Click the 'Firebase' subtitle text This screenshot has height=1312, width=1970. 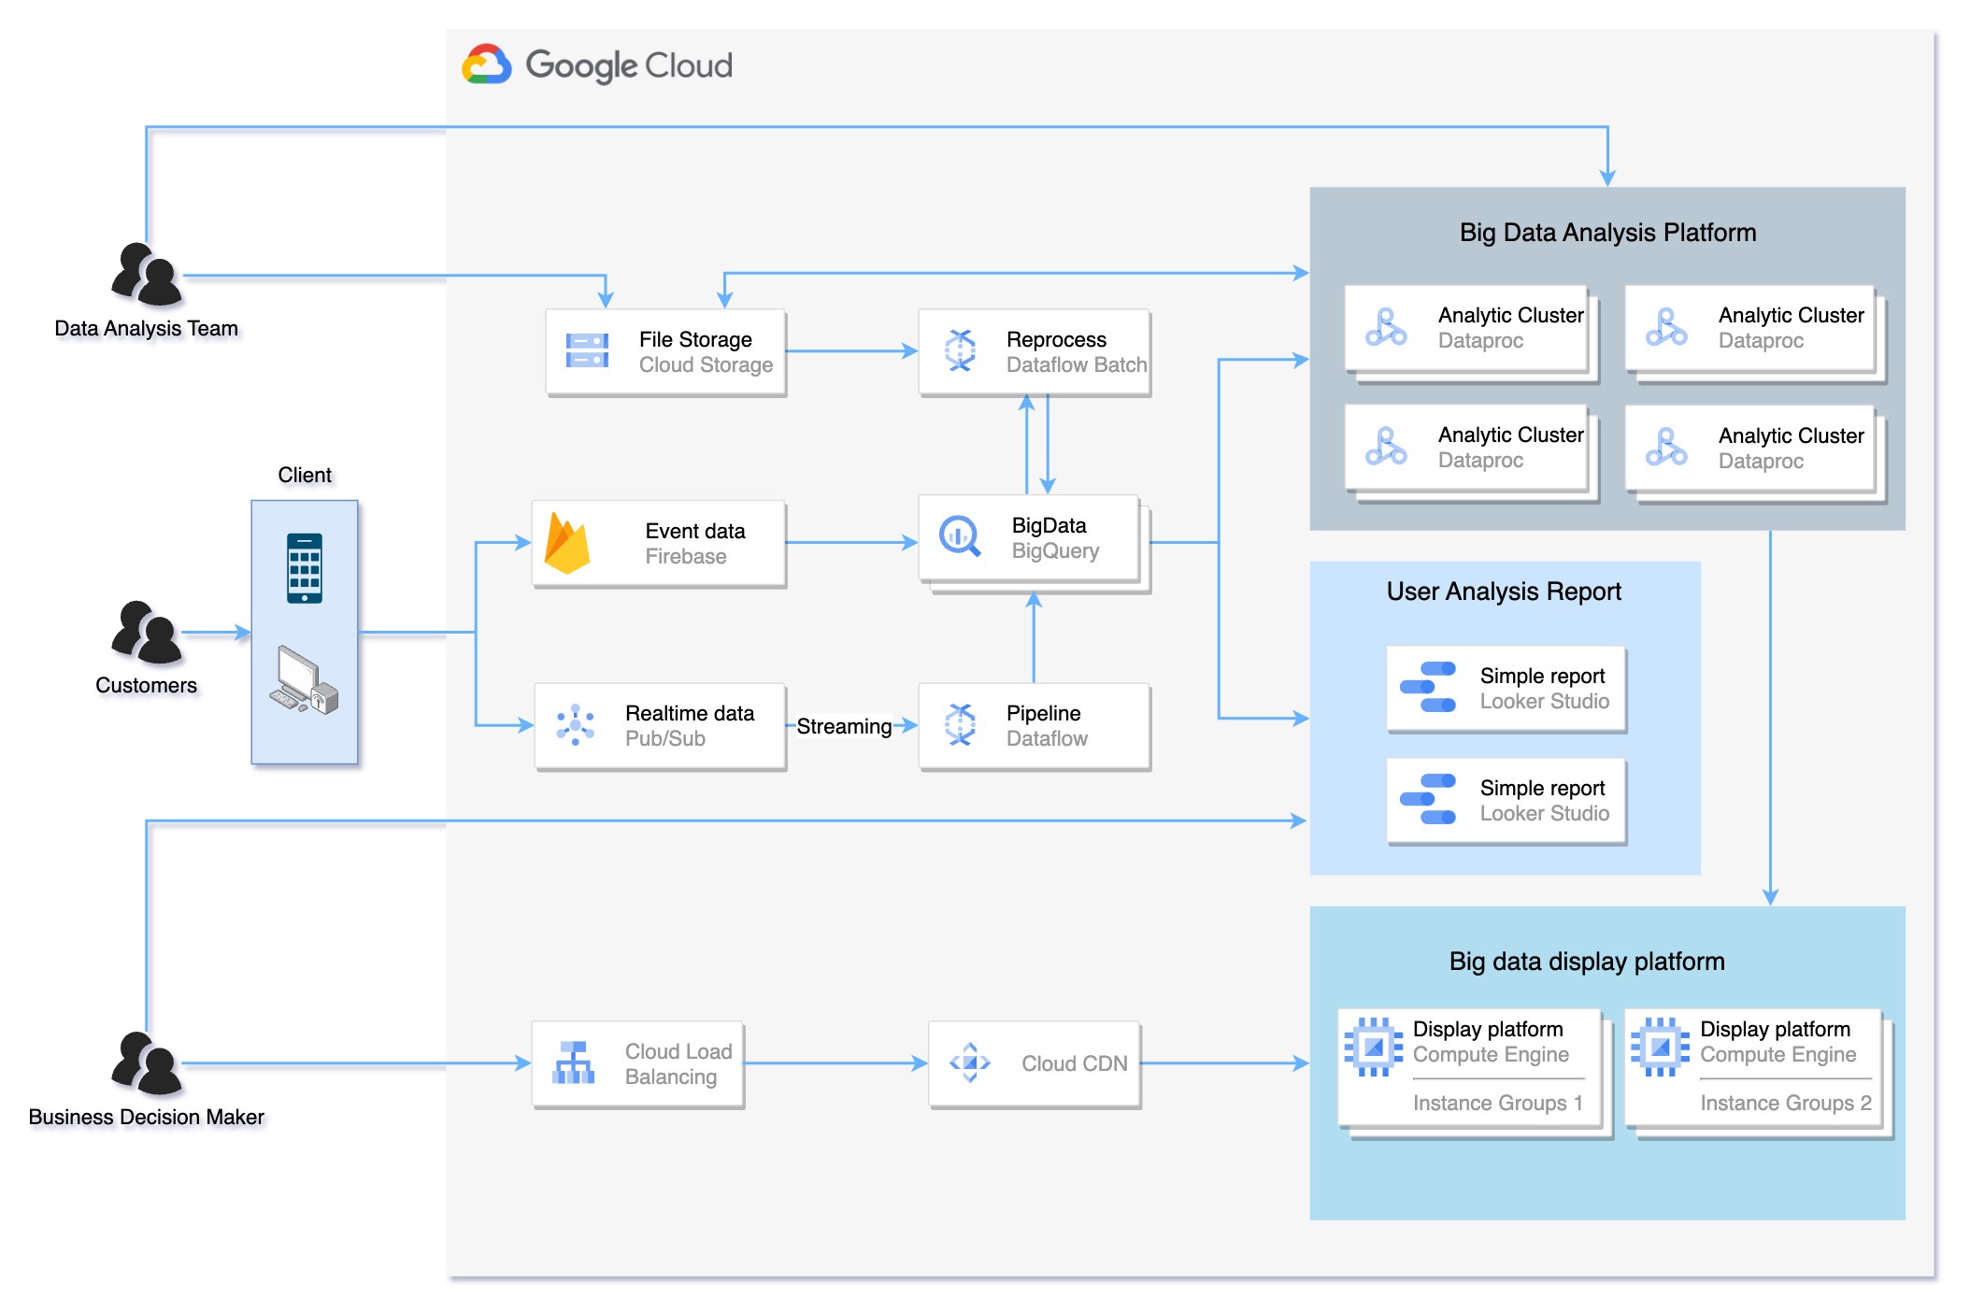(686, 556)
